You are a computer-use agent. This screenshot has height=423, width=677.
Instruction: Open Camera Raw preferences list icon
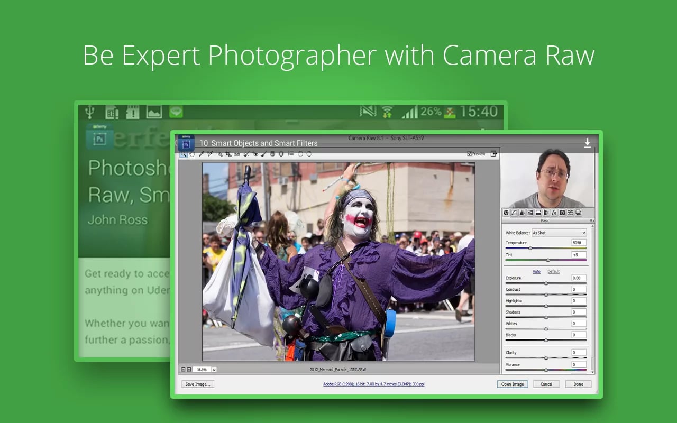(x=291, y=154)
